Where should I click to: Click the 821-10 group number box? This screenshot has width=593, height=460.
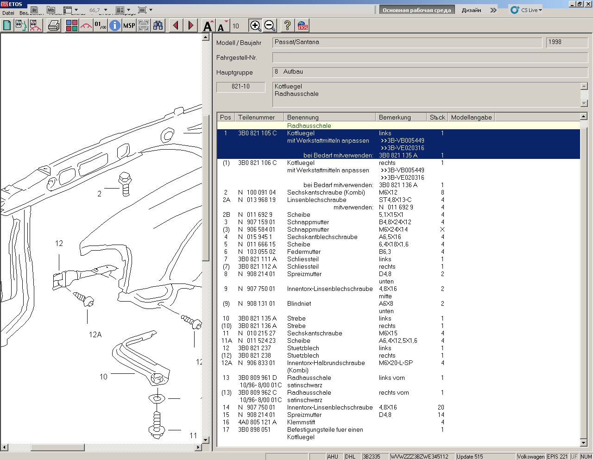click(x=241, y=87)
